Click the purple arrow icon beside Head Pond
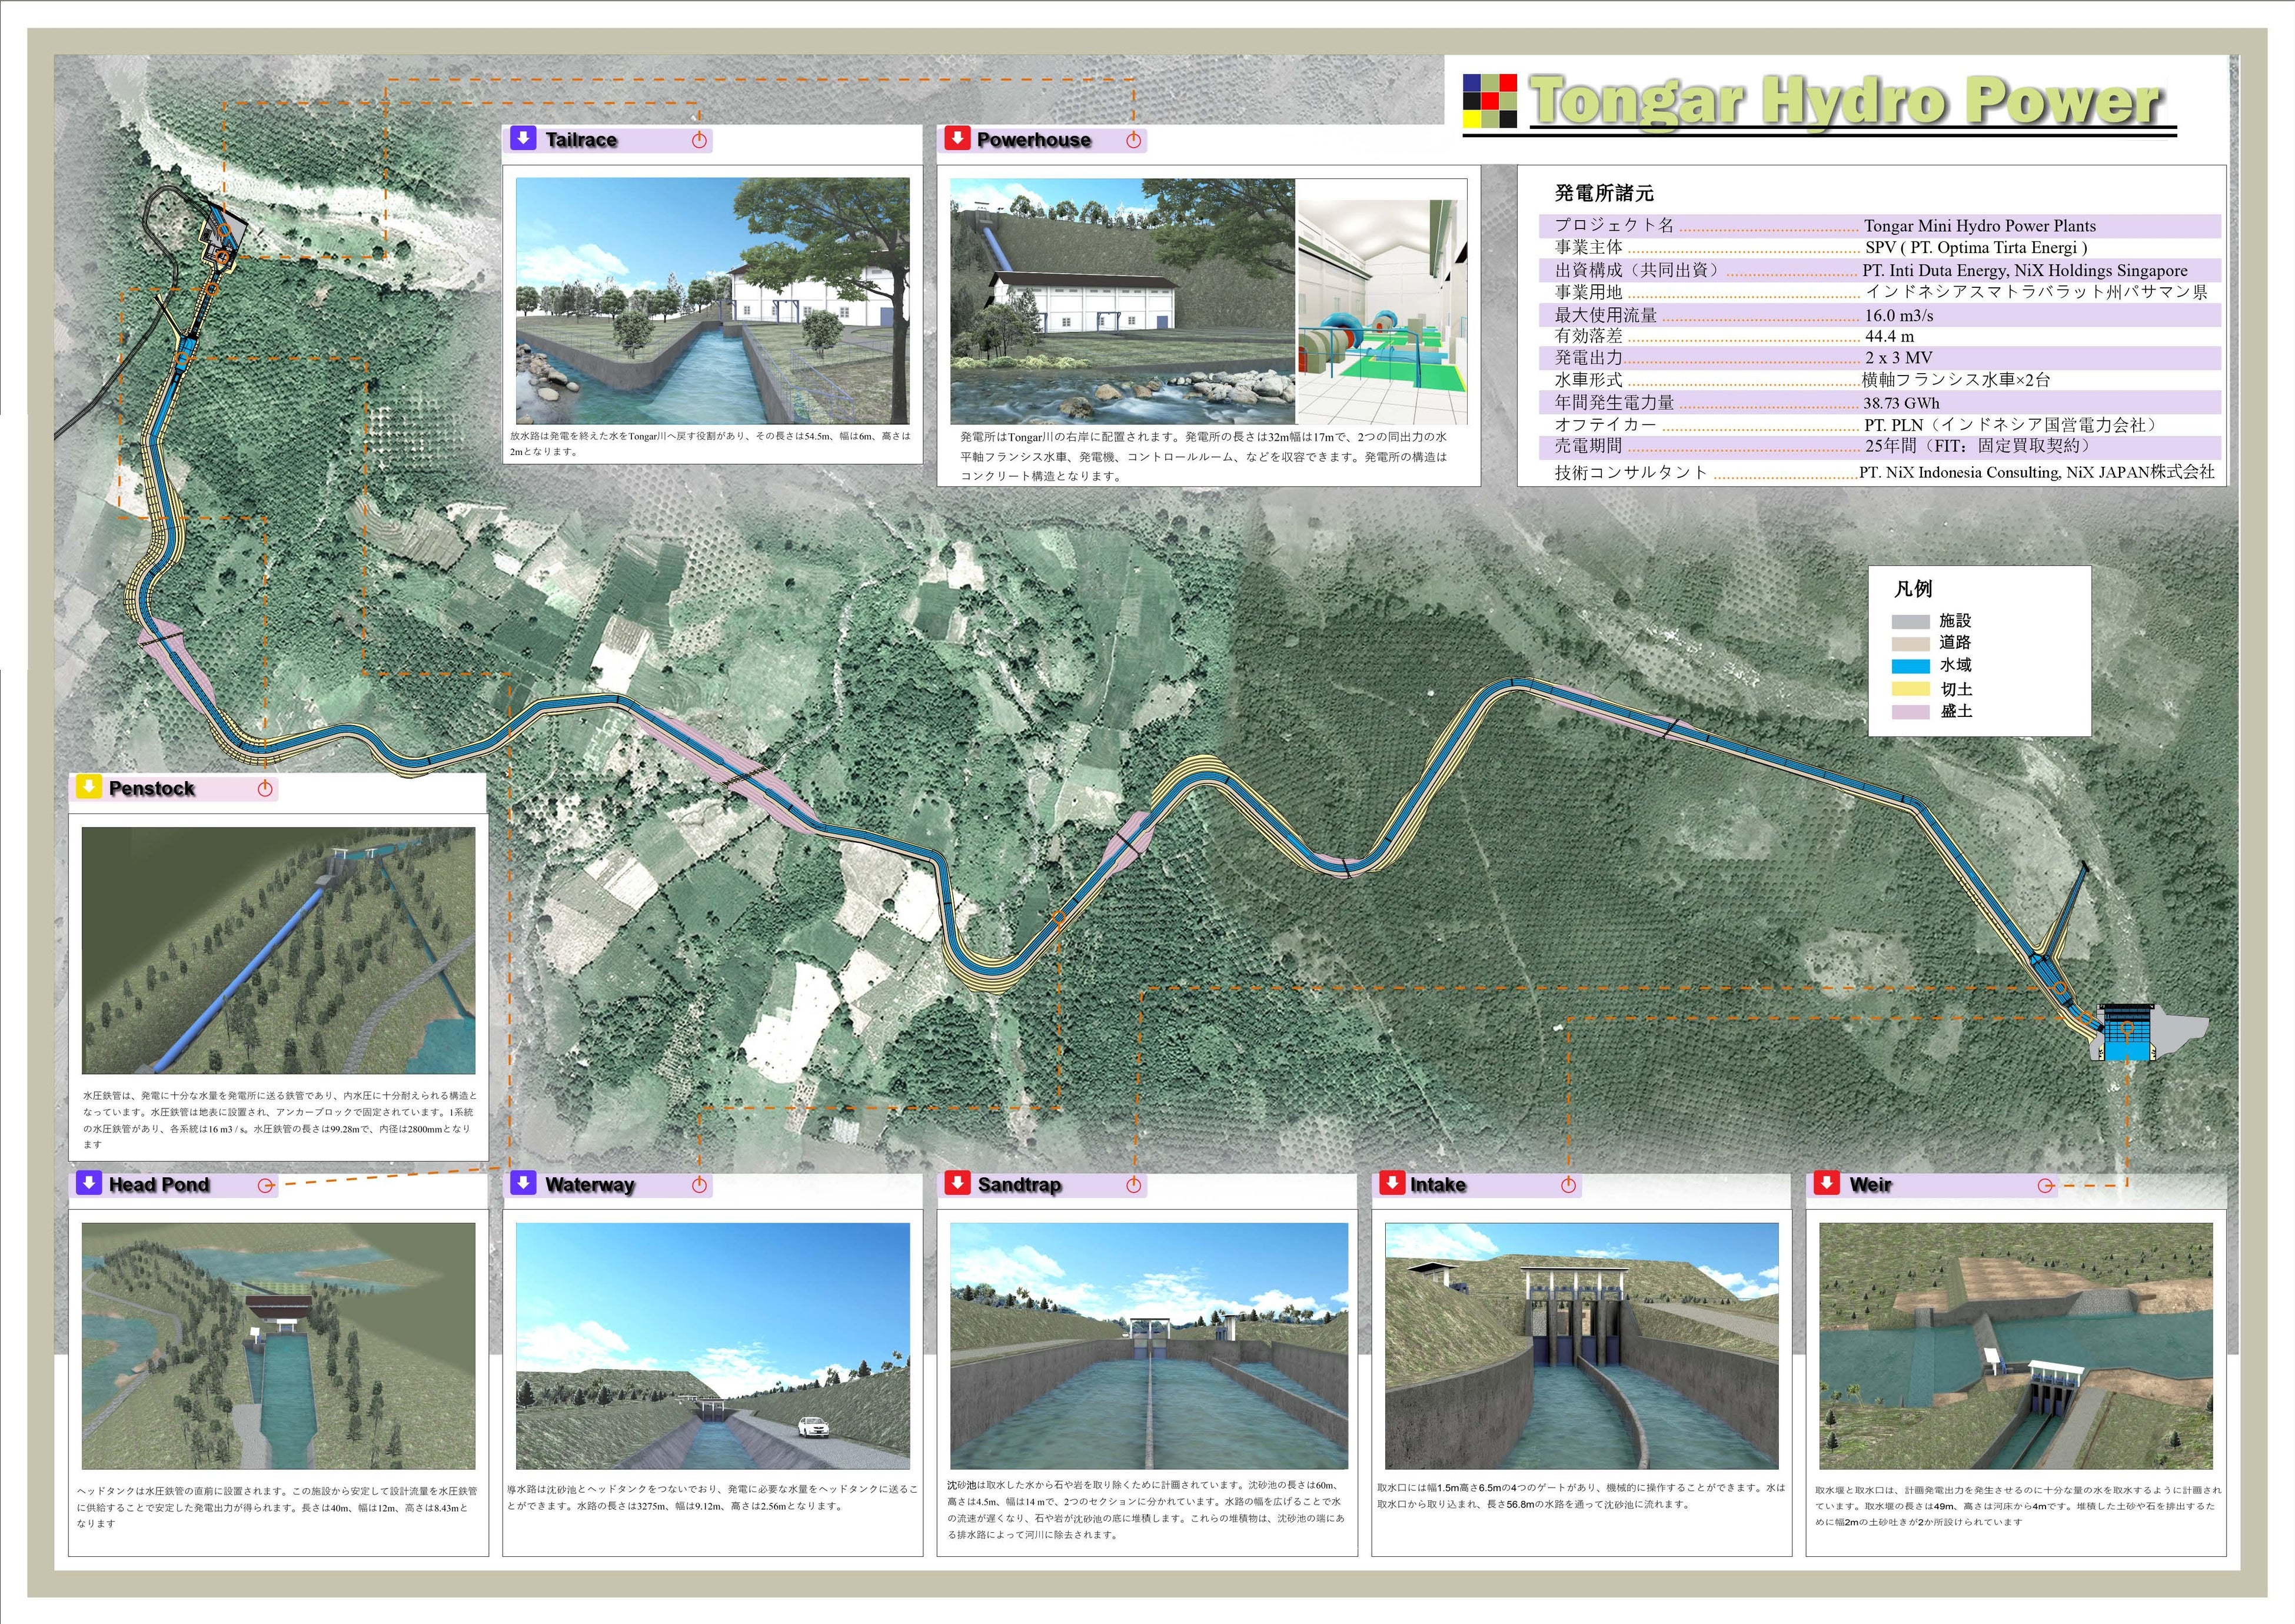Image resolution: width=2295 pixels, height=1624 pixels. (x=89, y=1184)
